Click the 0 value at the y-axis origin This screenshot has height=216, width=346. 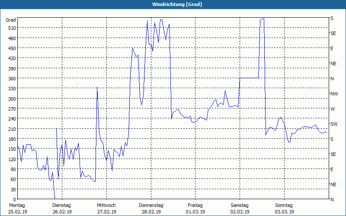[x=14, y=200]
